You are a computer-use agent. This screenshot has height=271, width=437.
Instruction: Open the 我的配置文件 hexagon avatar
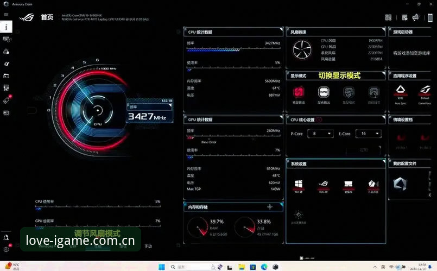click(x=400, y=184)
